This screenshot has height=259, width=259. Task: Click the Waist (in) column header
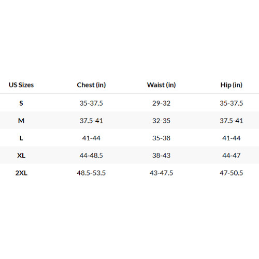coord(162,85)
